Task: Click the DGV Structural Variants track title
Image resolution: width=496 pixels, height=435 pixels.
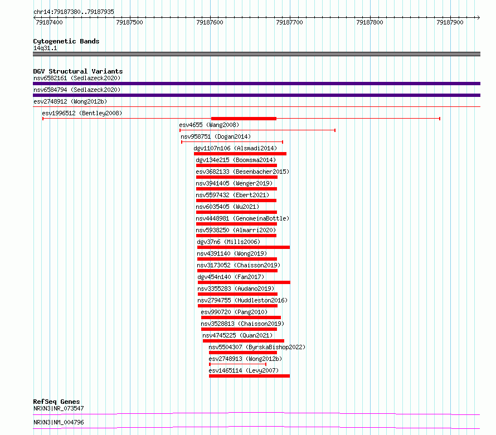Action: [x=78, y=71]
